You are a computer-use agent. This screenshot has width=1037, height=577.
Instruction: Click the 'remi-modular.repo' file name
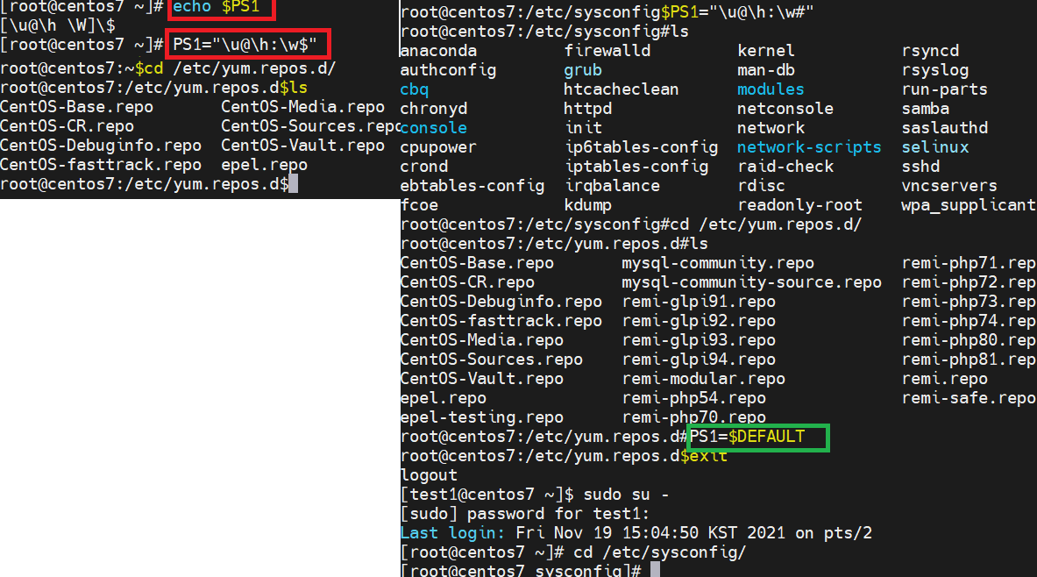(x=703, y=379)
